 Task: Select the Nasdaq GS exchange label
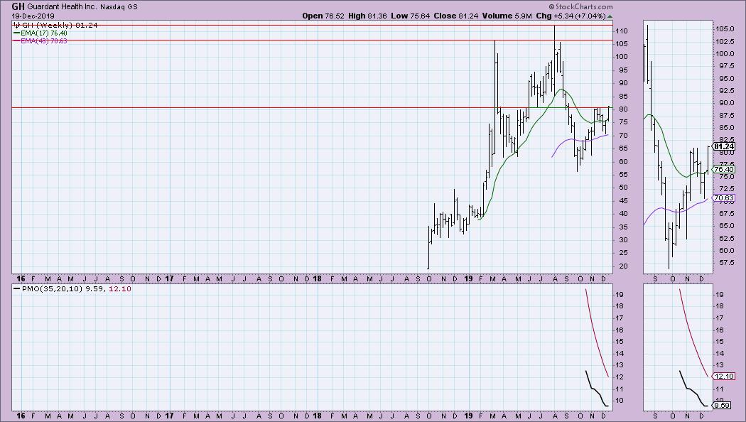[x=119, y=7]
